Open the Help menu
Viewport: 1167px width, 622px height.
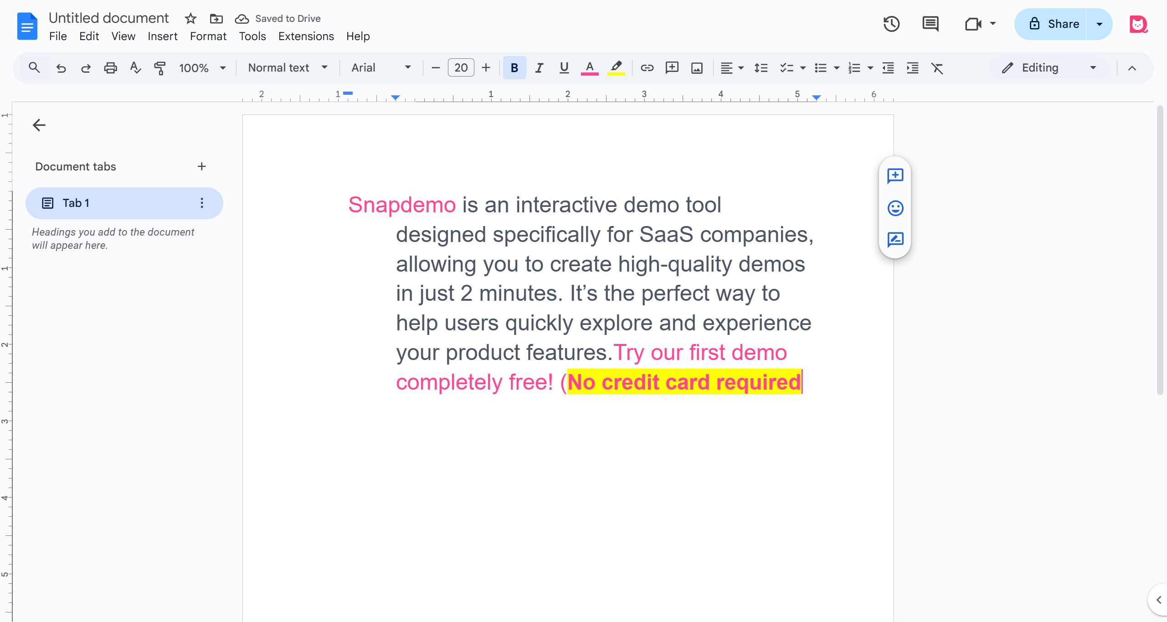click(358, 36)
